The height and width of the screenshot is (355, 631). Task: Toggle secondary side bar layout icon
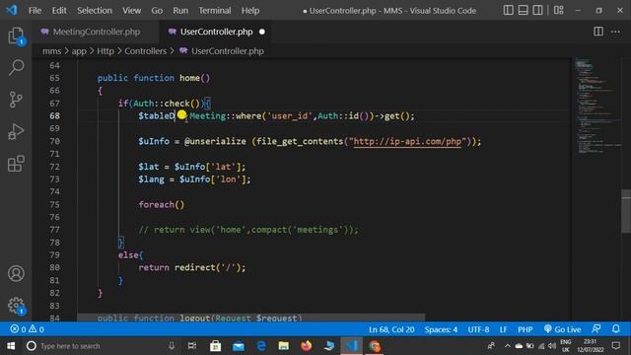[x=537, y=10]
